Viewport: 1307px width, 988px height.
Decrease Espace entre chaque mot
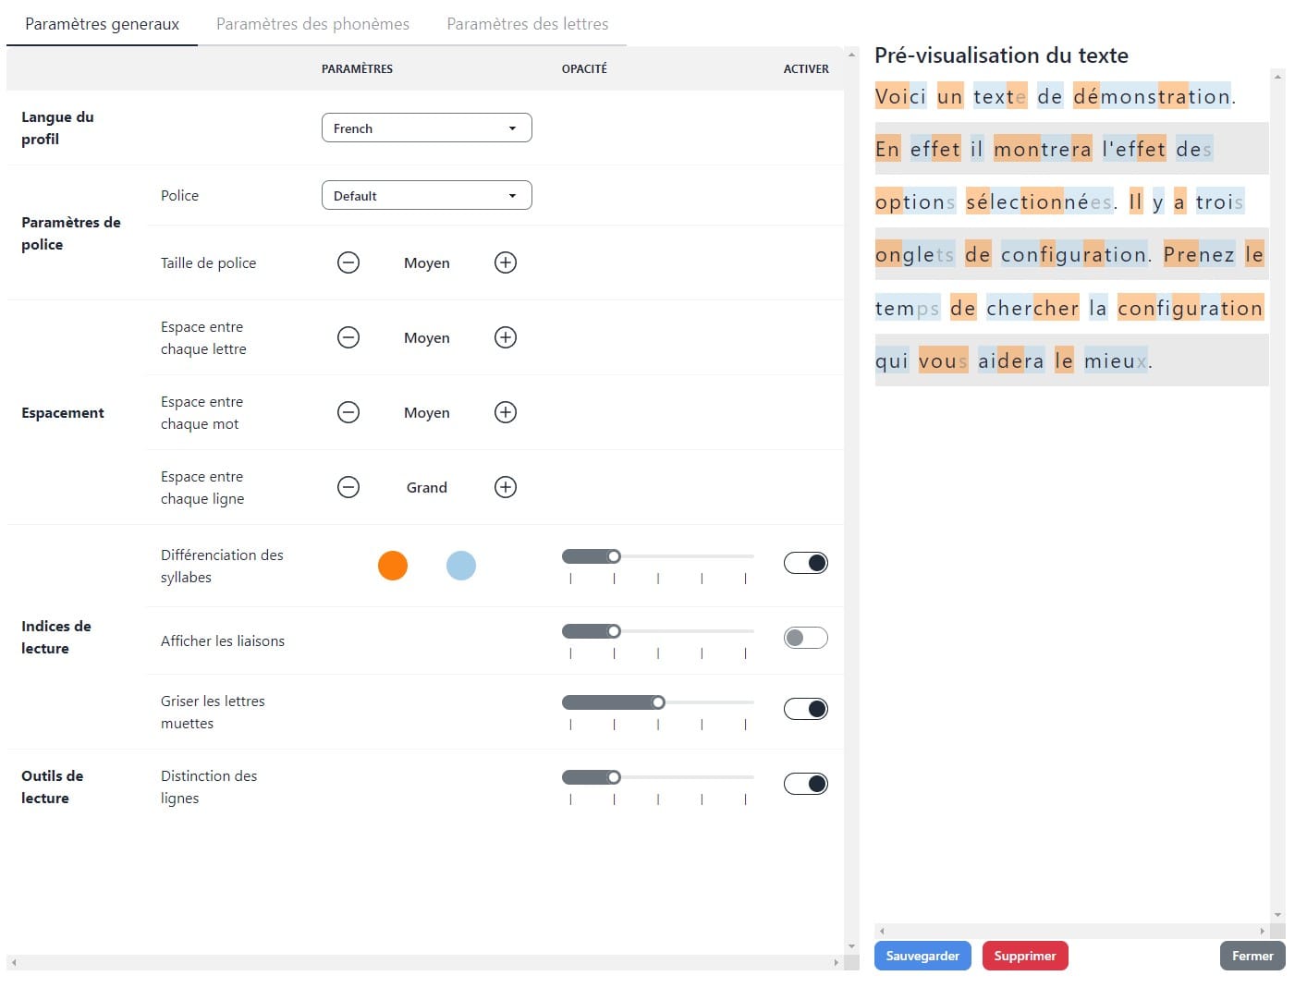point(348,412)
